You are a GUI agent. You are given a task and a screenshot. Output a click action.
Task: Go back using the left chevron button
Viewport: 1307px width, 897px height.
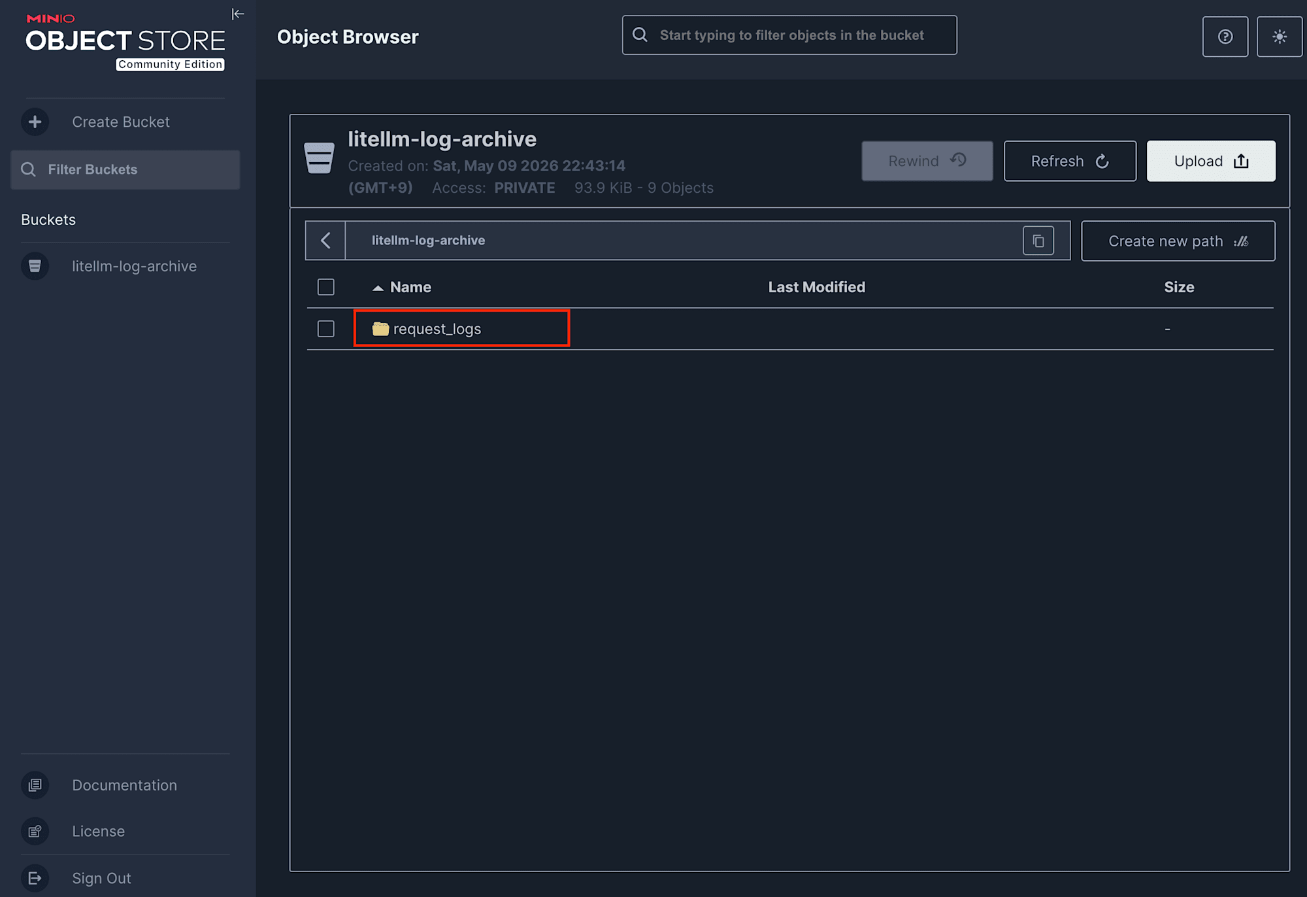(x=325, y=241)
